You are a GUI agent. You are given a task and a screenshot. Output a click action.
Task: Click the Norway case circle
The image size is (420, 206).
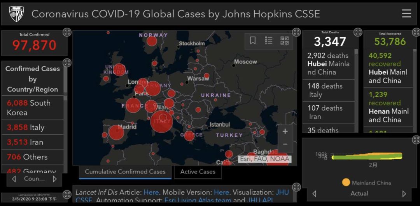(x=152, y=41)
